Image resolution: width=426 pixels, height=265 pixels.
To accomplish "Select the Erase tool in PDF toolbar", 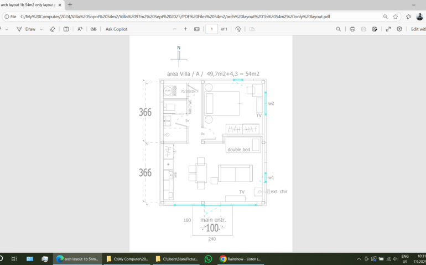I will click(x=53, y=29).
